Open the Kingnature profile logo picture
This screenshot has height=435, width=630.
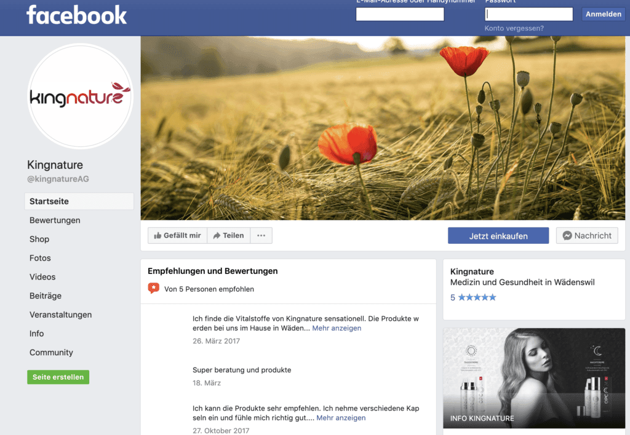[81, 96]
